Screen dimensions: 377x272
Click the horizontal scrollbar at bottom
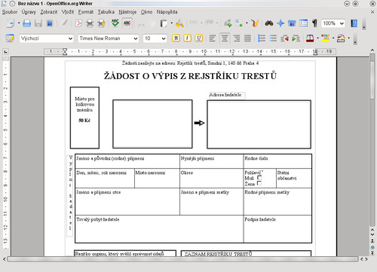point(182,259)
